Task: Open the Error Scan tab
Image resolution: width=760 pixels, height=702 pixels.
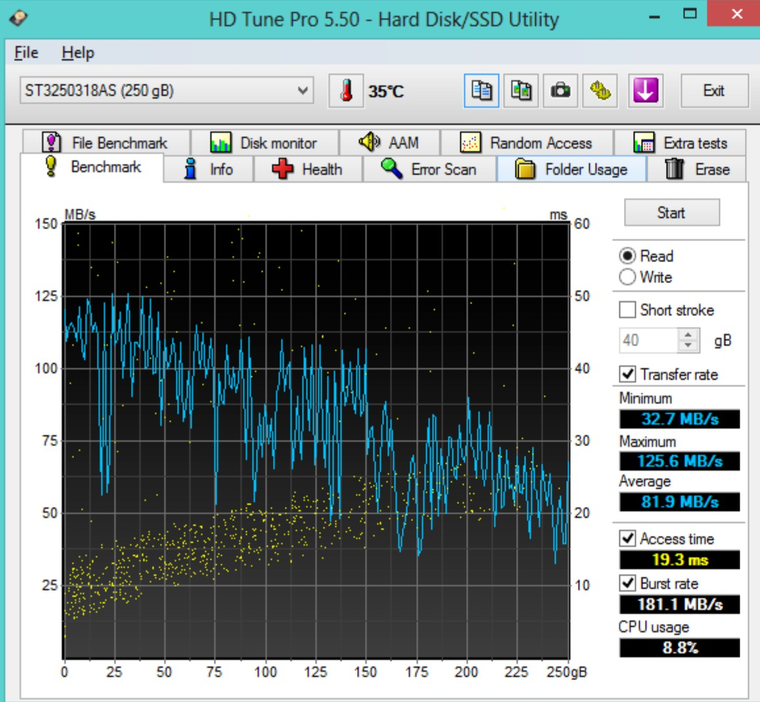Action: tap(429, 169)
